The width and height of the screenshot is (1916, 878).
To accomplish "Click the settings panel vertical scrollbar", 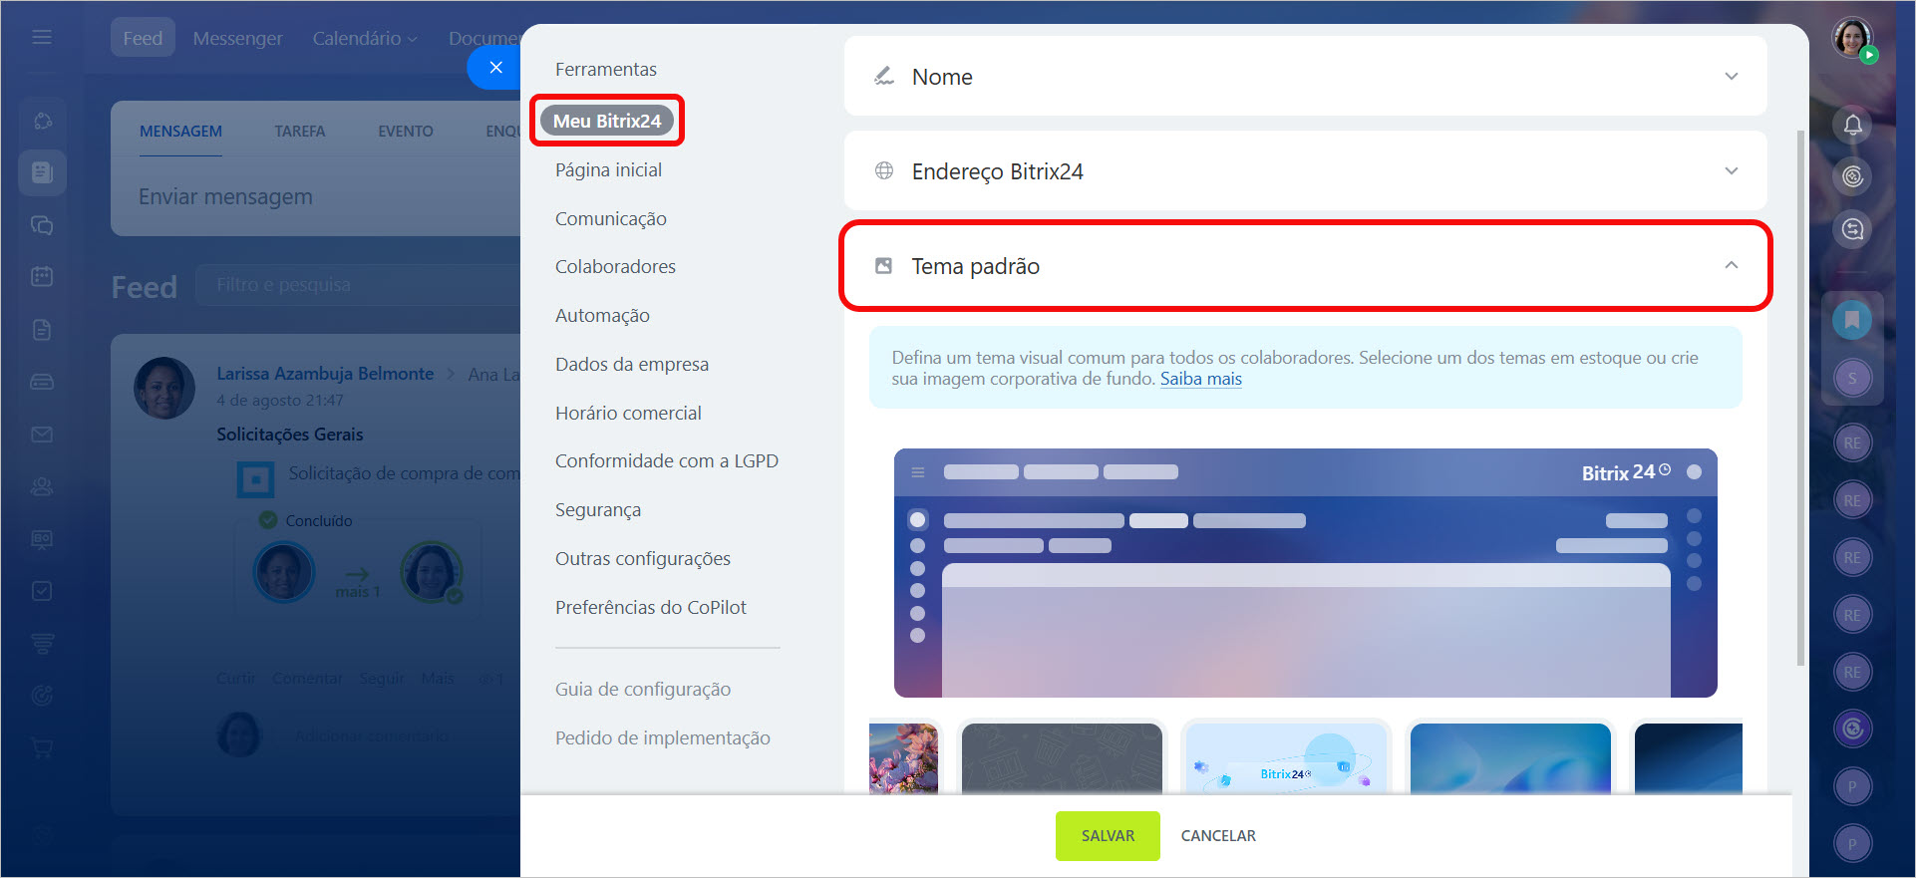I will 1800,399.
